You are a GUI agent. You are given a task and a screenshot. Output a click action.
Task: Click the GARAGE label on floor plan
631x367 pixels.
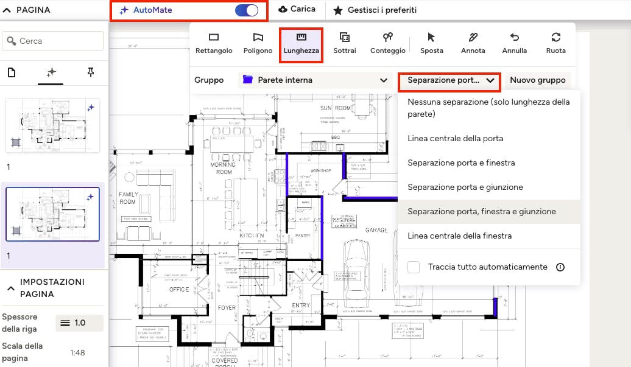point(376,230)
